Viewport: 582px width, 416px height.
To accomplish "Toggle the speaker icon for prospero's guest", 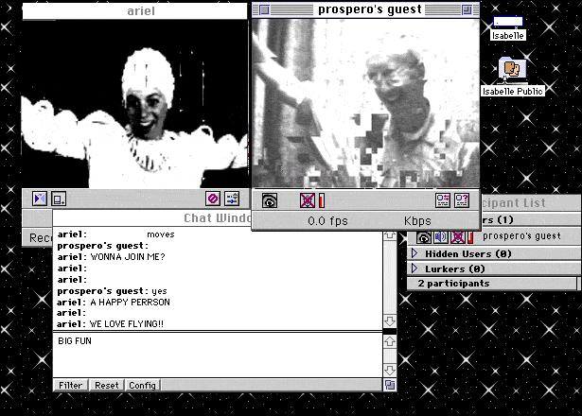I will 441,237.
